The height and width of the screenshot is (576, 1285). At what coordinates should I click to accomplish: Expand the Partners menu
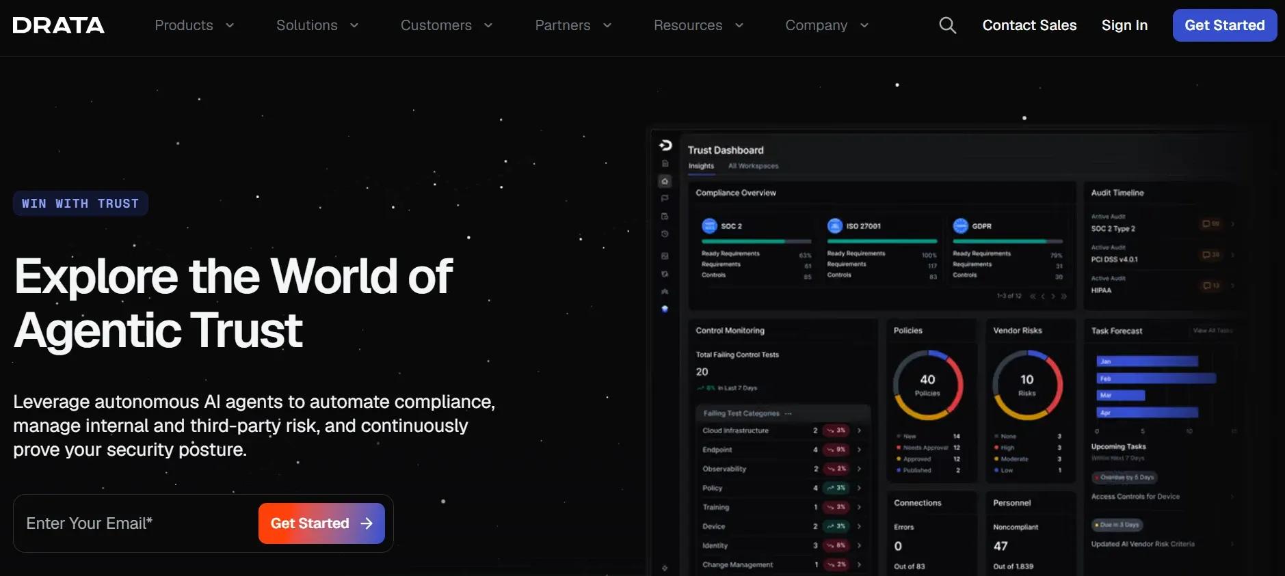[573, 25]
